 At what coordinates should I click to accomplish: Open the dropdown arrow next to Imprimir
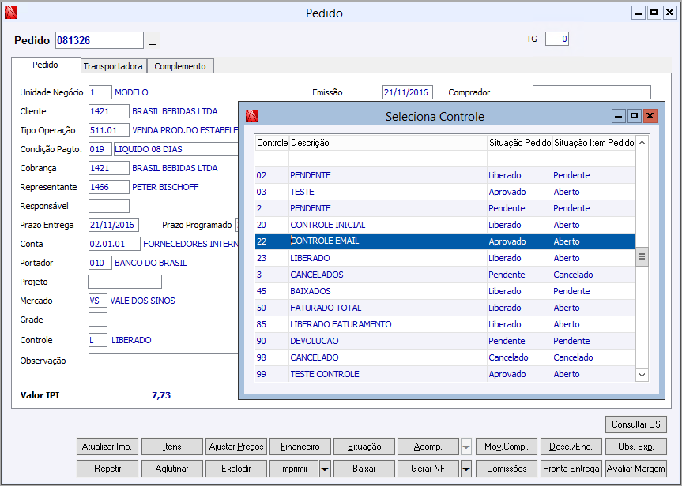click(x=325, y=469)
